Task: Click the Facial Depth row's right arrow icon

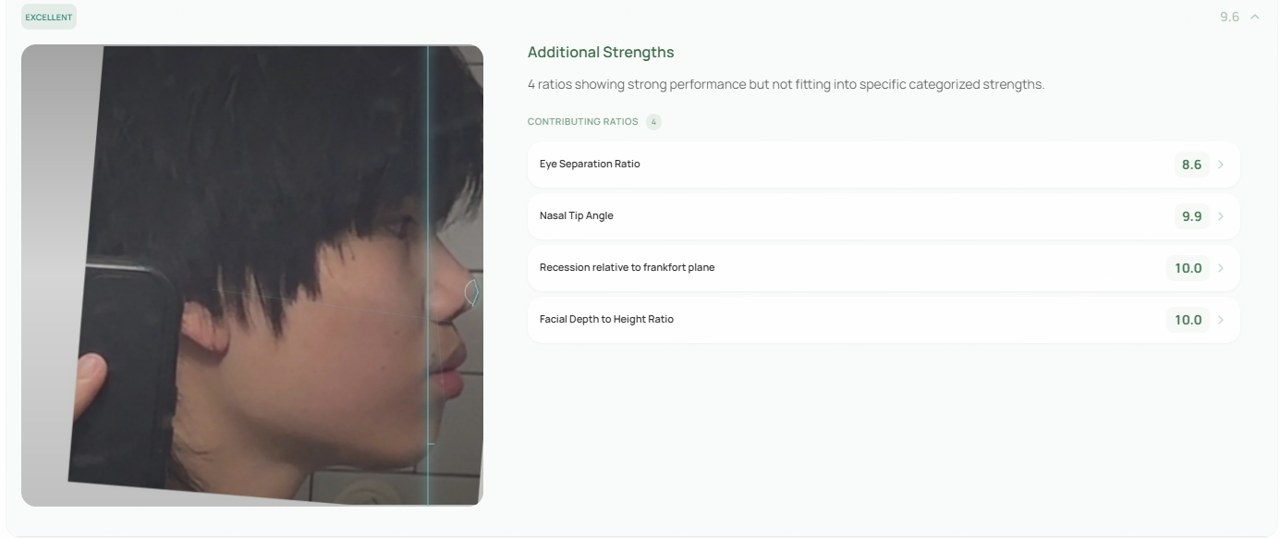Action: pos(1221,320)
